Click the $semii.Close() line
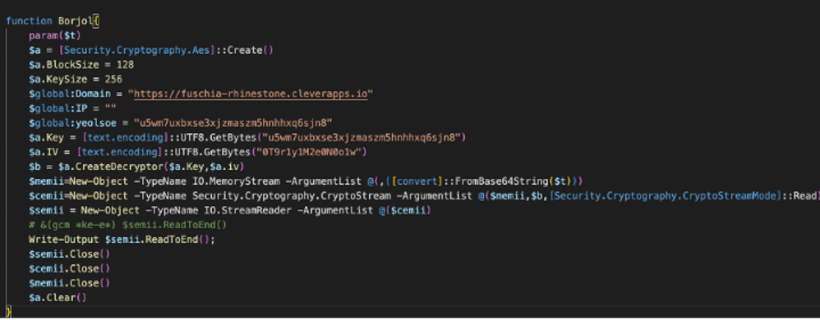This screenshot has width=820, height=320. click(70, 254)
